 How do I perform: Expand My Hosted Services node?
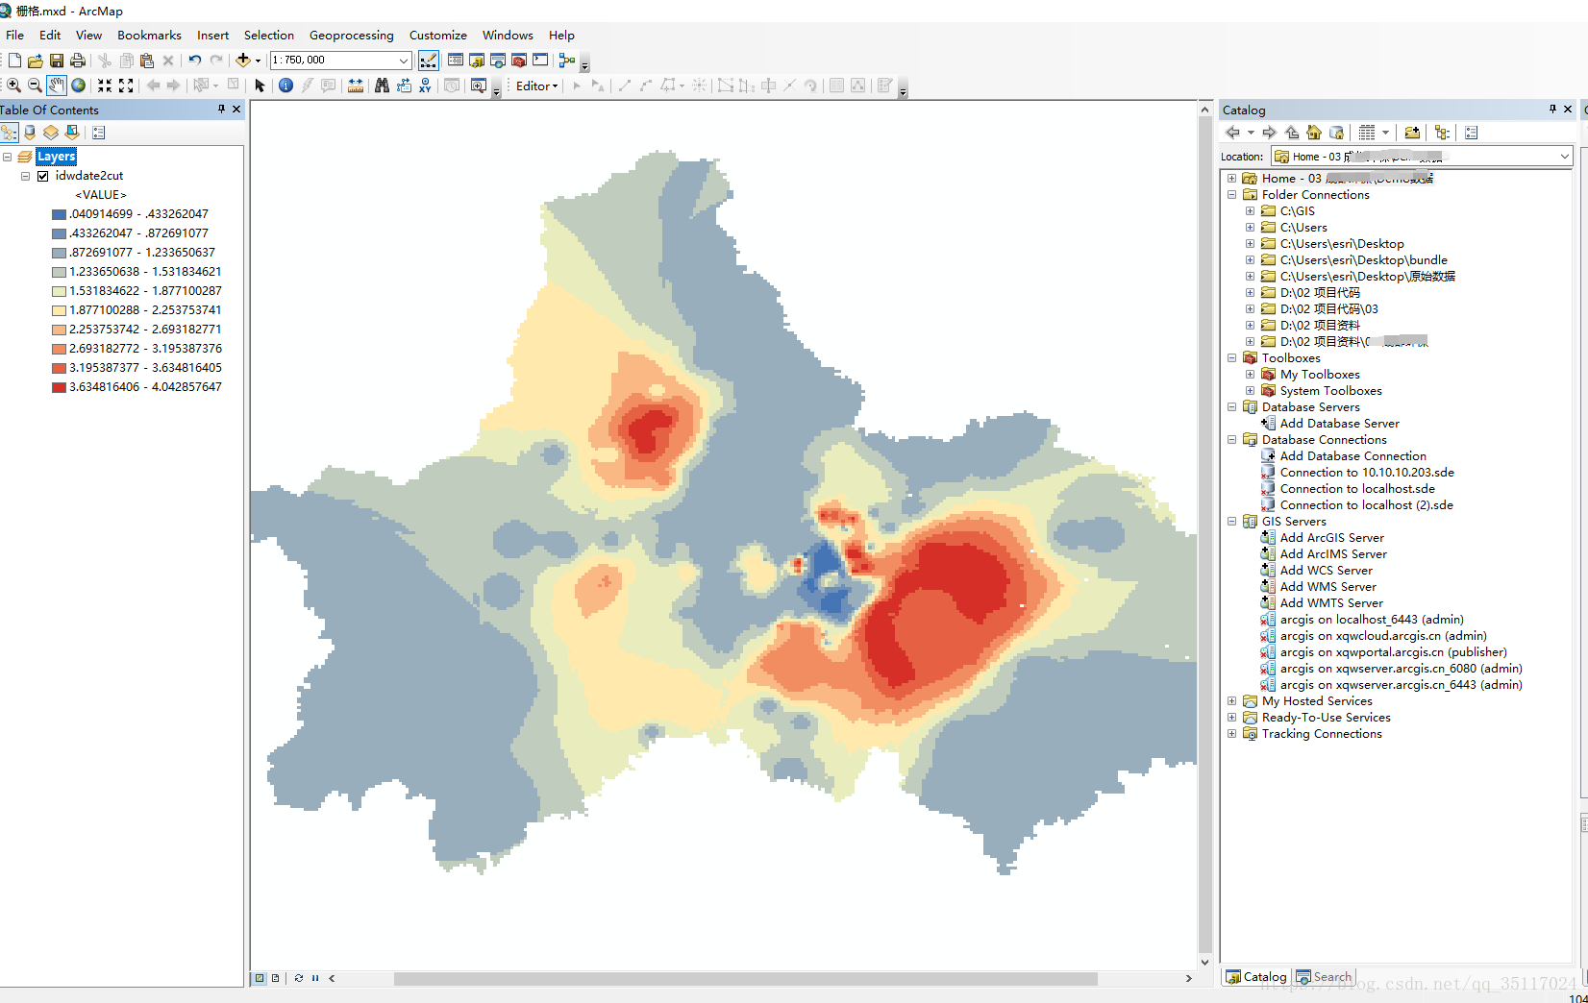(1231, 700)
